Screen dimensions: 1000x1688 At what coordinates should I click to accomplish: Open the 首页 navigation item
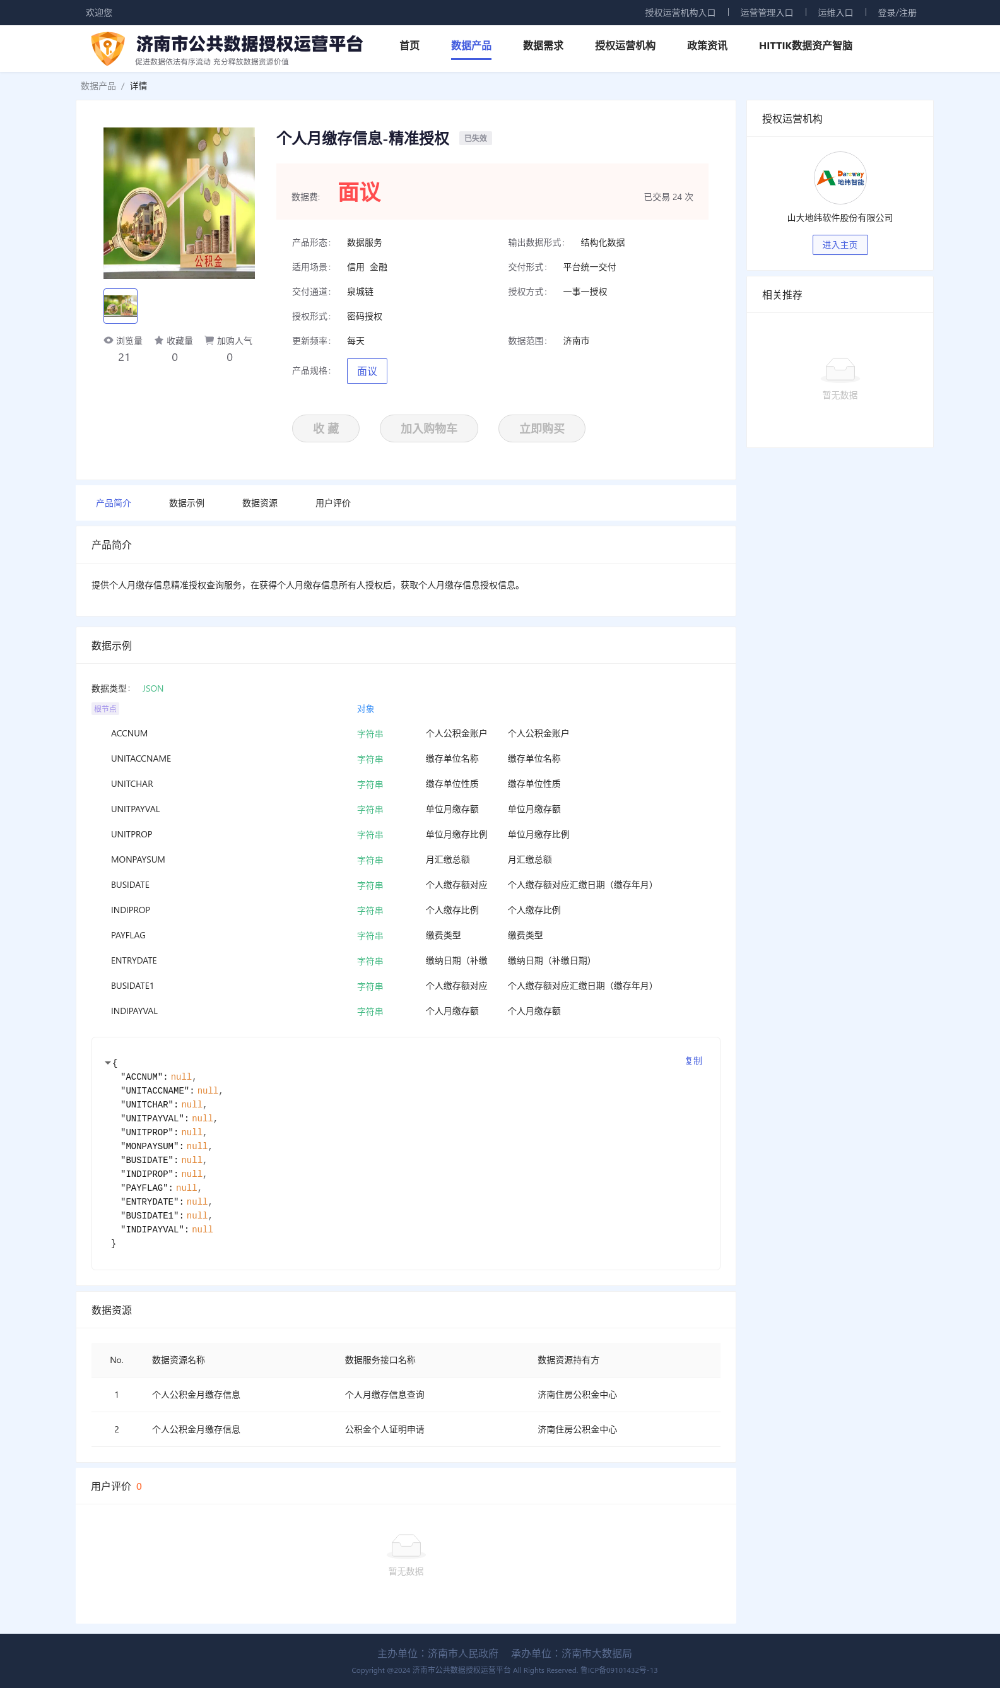click(x=409, y=45)
